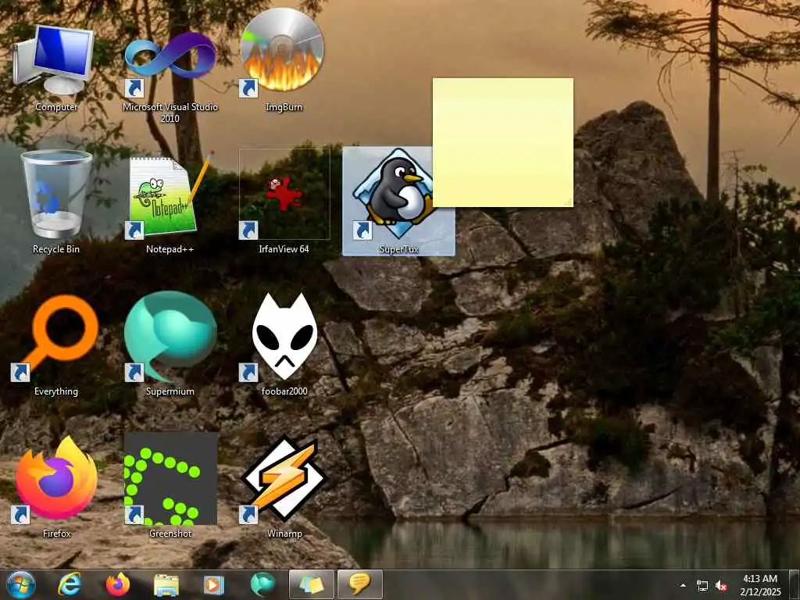This screenshot has width=800, height=600.
Task: Click the ImgBurn label text
Action: pyautogui.click(x=284, y=106)
